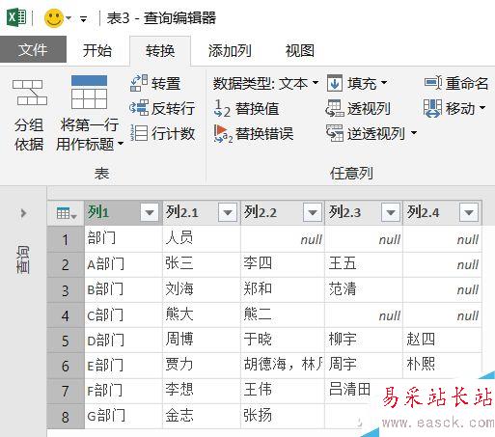Click the 转置 button label

coord(166,84)
